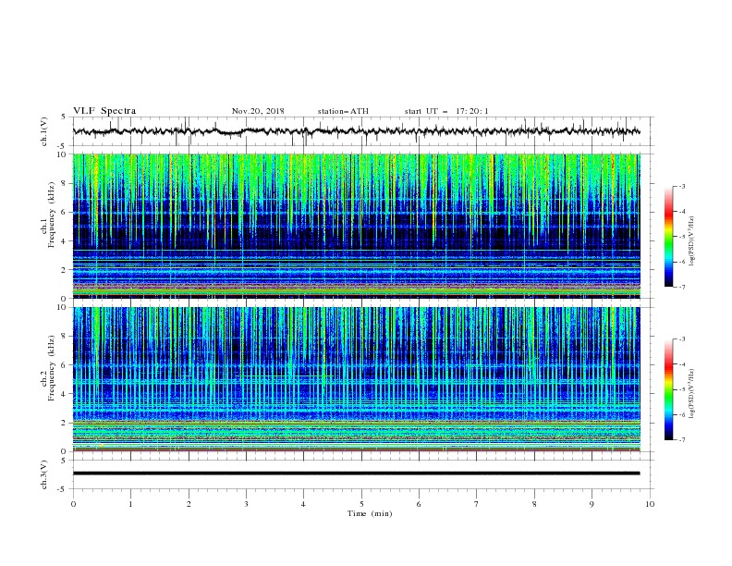Click the time axis tick label '8'

tap(534, 504)
